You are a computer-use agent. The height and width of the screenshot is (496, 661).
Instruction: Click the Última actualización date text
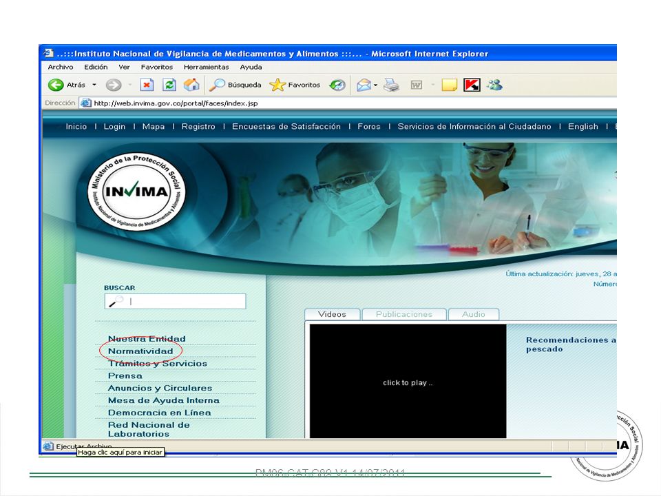[561, 273]
